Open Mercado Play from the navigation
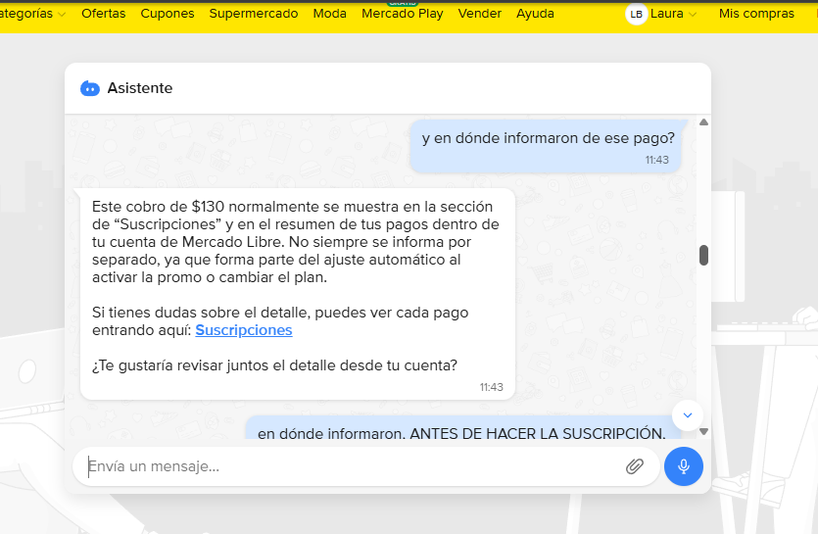The image size is (818, 534). [x=403, y=14]
